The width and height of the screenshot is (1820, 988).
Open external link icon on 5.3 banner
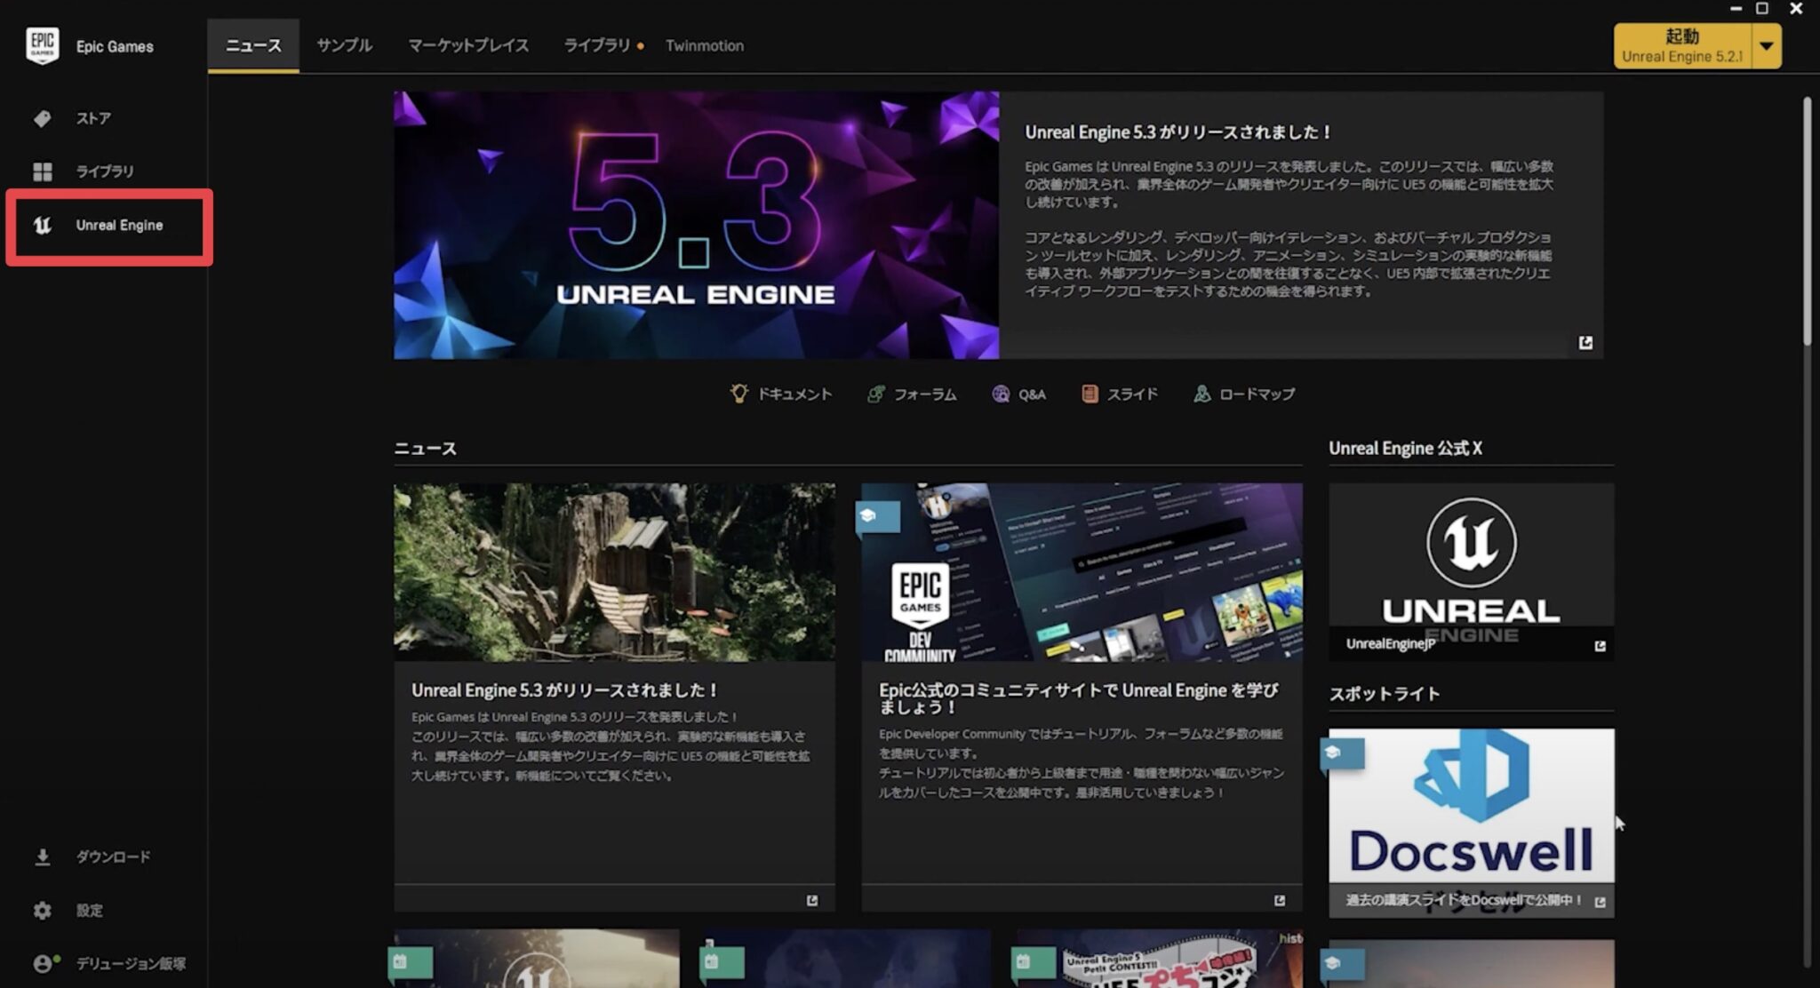coord(1585,343)
